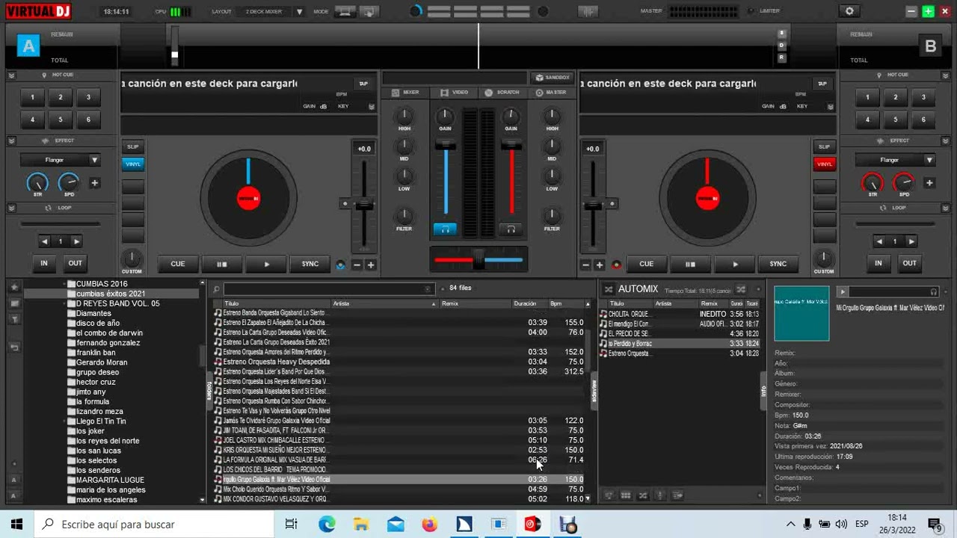Toggle Vinyl mode on deck A
The height and width of the screenshot is (538, 957).
point(133,164)
